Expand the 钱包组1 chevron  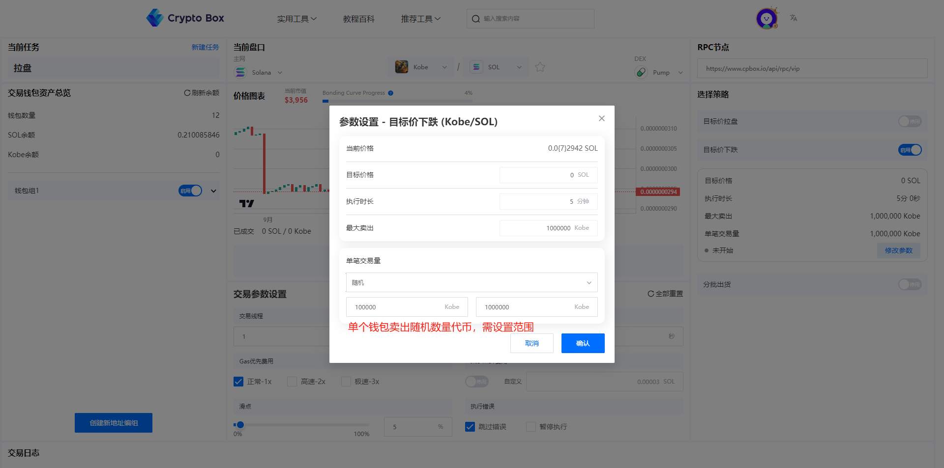coord(213,191)
